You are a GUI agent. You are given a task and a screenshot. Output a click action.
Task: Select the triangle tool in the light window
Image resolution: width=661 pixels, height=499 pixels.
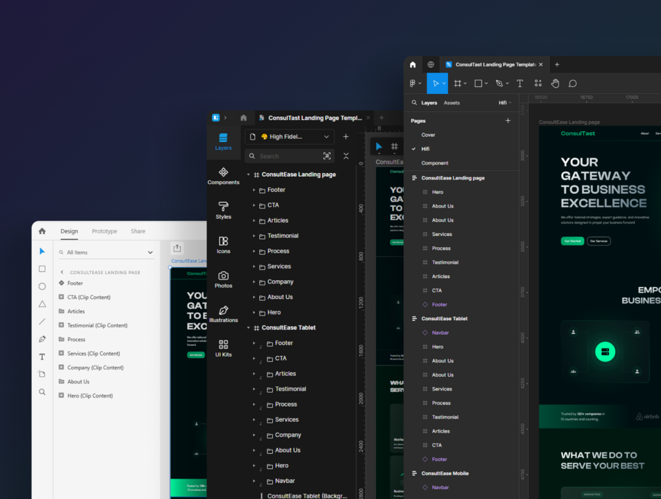click(x=42, y=304)
